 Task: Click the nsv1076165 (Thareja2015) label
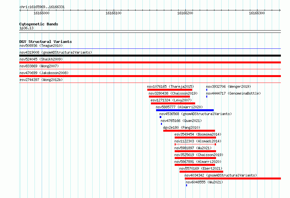pyautogui.click(x=170, y=86)
